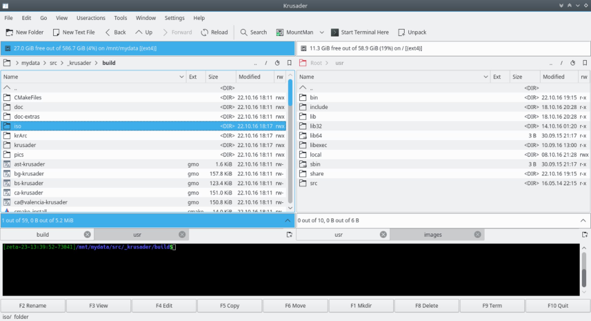The image size is (591, 321).
Task: Click the root (/) icon in left breadcrumb
Action: (266, 63)
